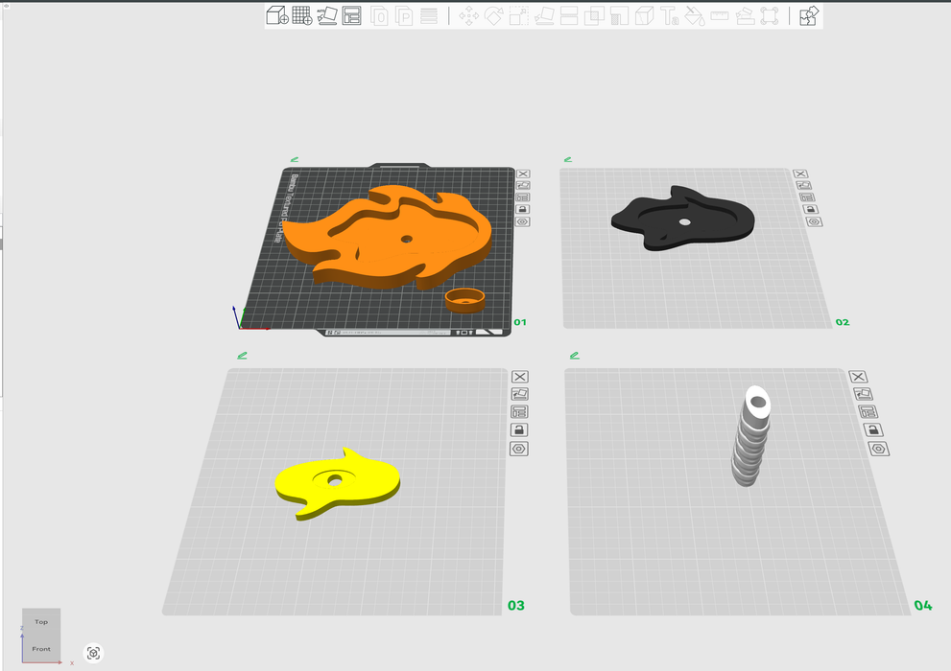The width and height of the screenshot is (951, 671).
Task: Click the top toolbar Auto orient icon
Action: tap(327, 15)
